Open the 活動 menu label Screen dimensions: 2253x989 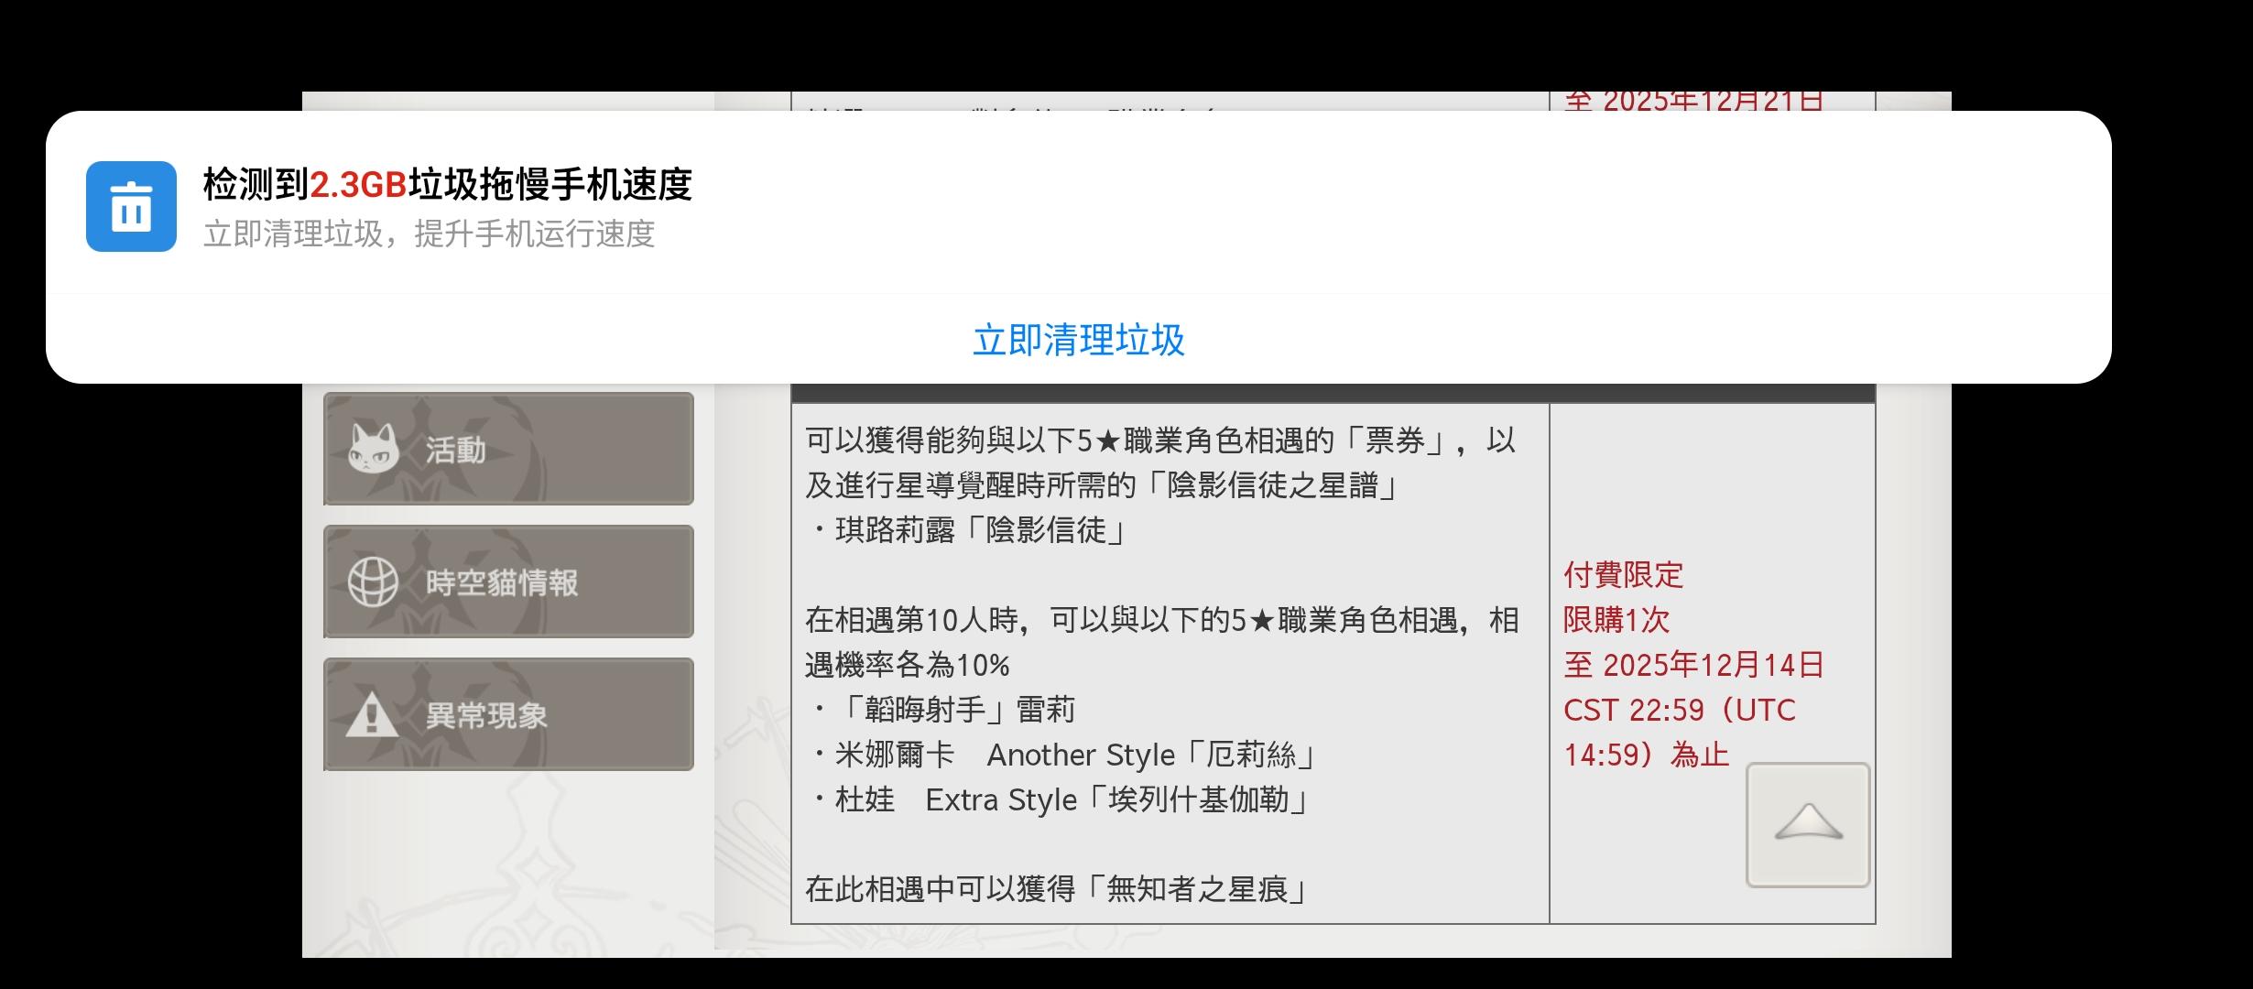point(455,450)
